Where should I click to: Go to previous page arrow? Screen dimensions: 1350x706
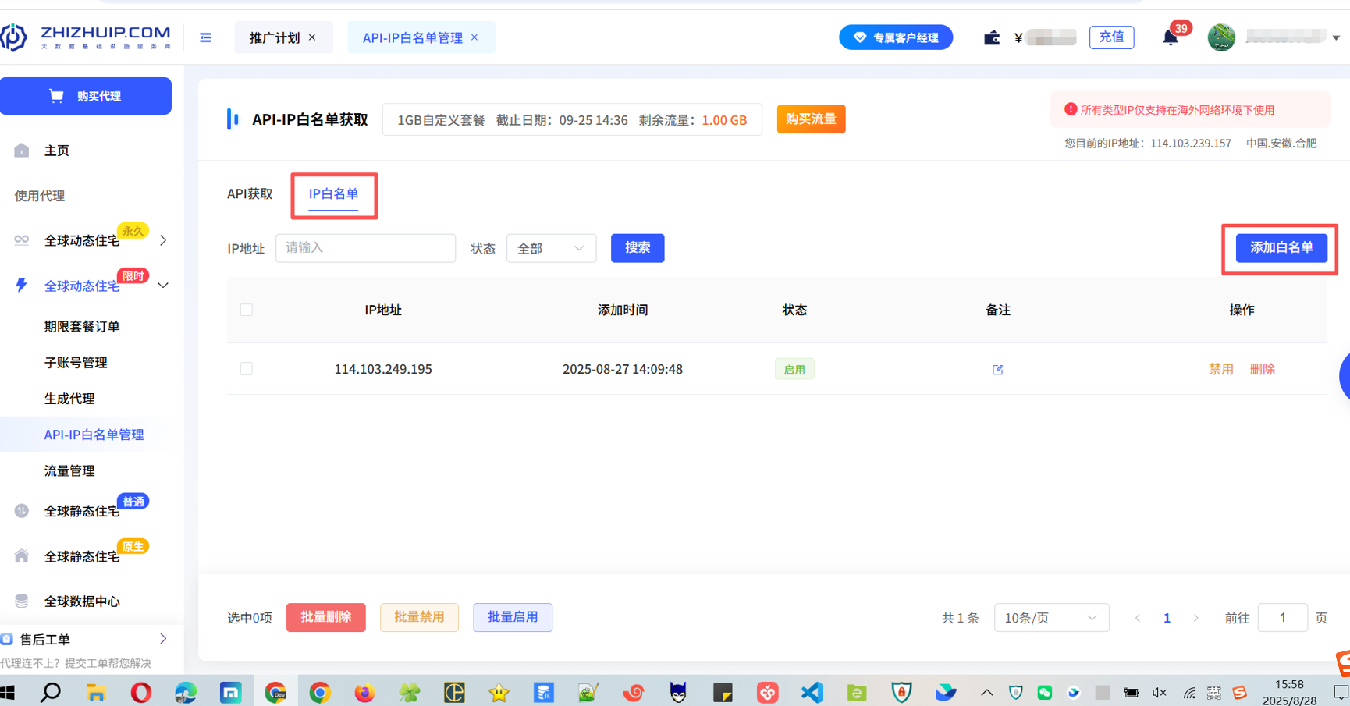[1138, 618]
